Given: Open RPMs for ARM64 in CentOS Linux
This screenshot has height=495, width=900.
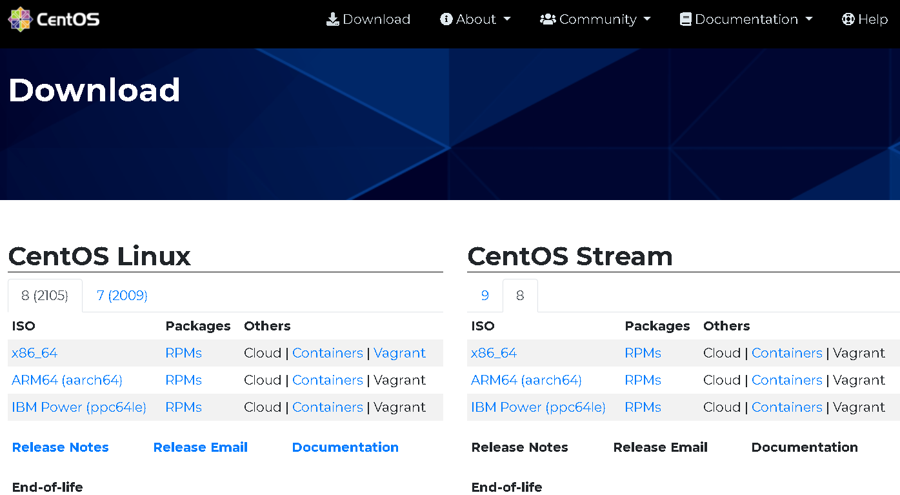Looking at the screenshot, I should (184, 380).
